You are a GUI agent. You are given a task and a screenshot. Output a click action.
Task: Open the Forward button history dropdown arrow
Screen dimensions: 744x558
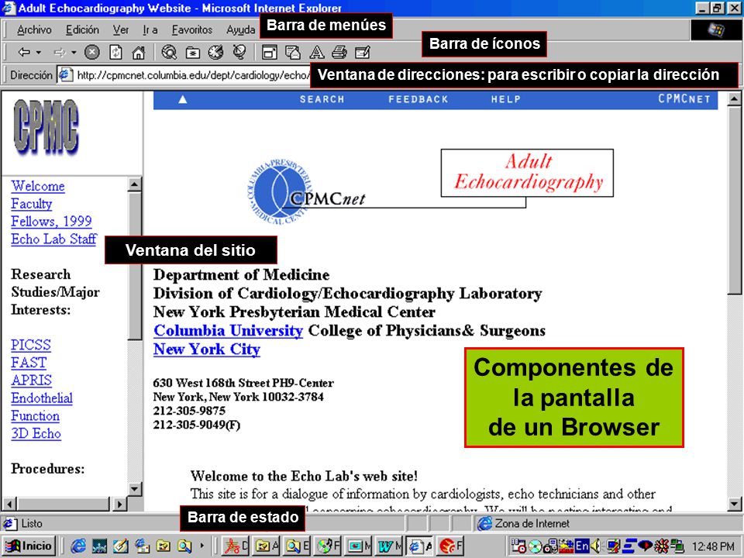coord(74,52)
